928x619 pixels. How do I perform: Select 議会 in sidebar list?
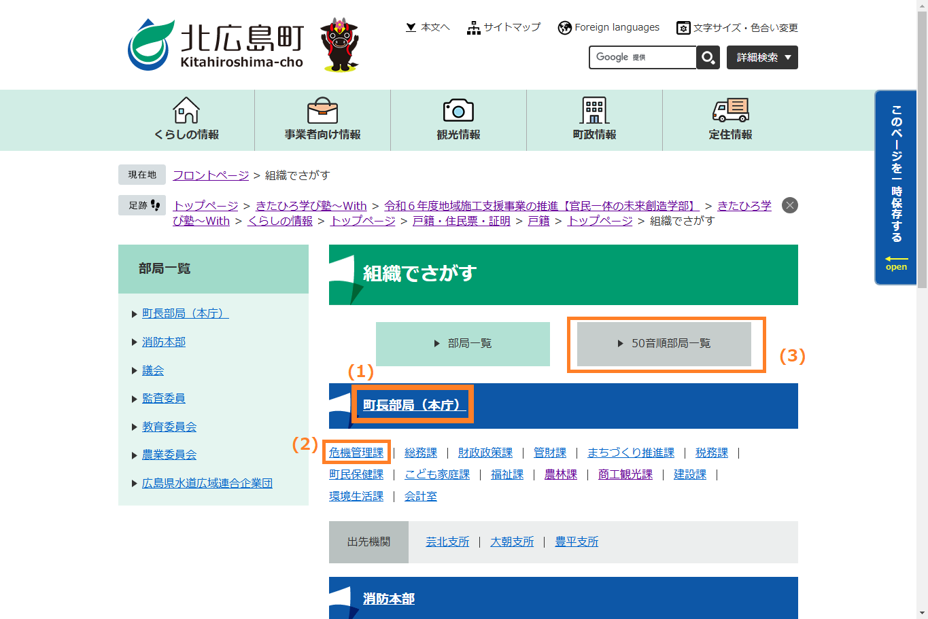(x=153, y=370)
